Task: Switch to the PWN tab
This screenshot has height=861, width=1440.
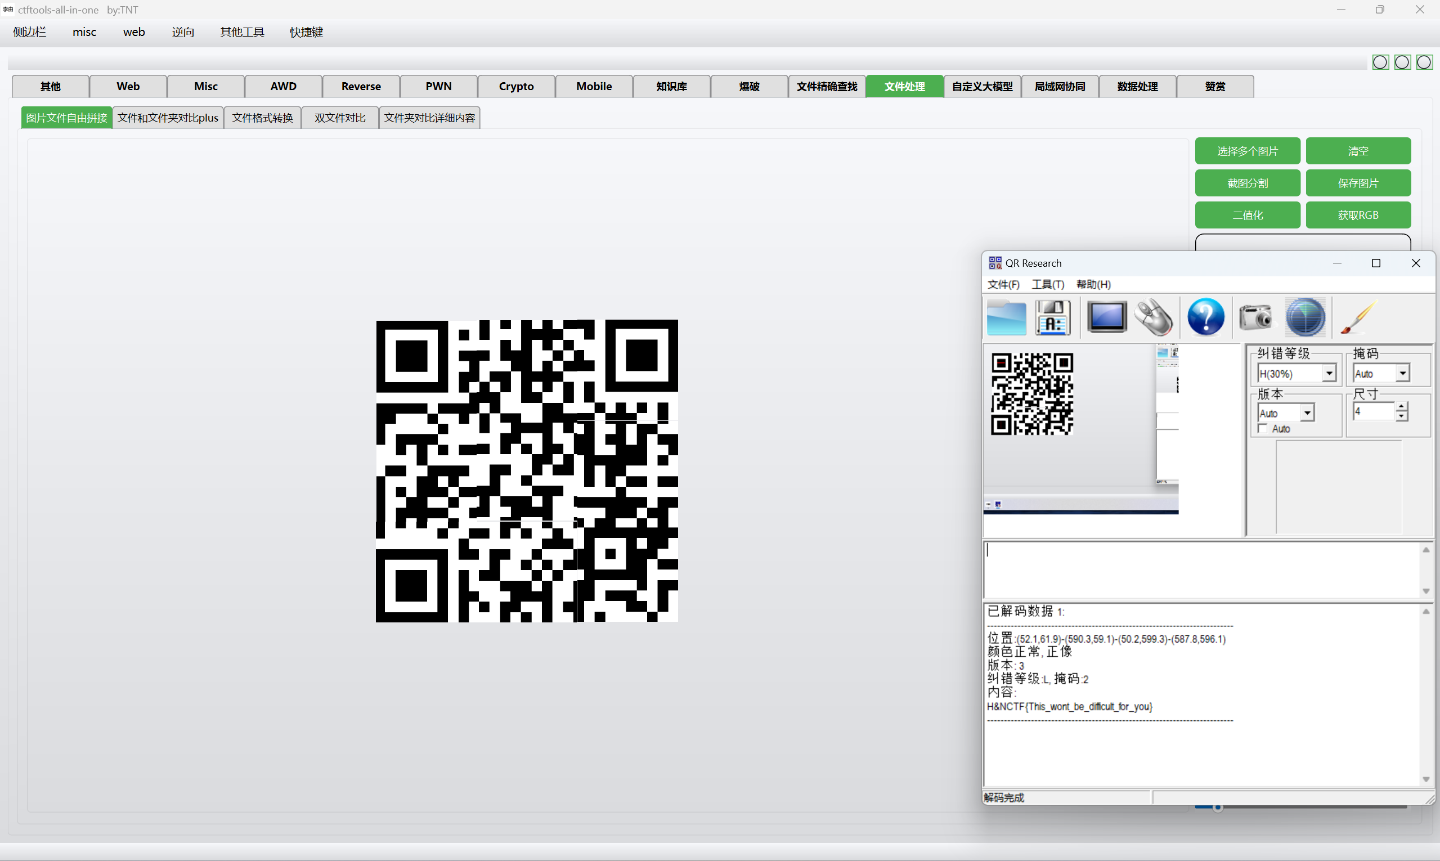Action: point(438,86)
